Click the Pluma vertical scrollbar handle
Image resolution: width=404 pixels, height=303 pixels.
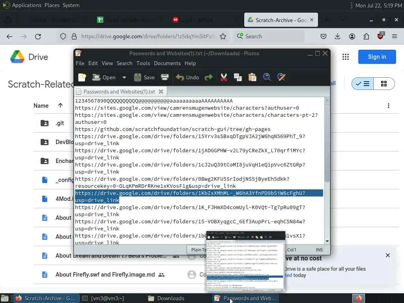(327, 143)
